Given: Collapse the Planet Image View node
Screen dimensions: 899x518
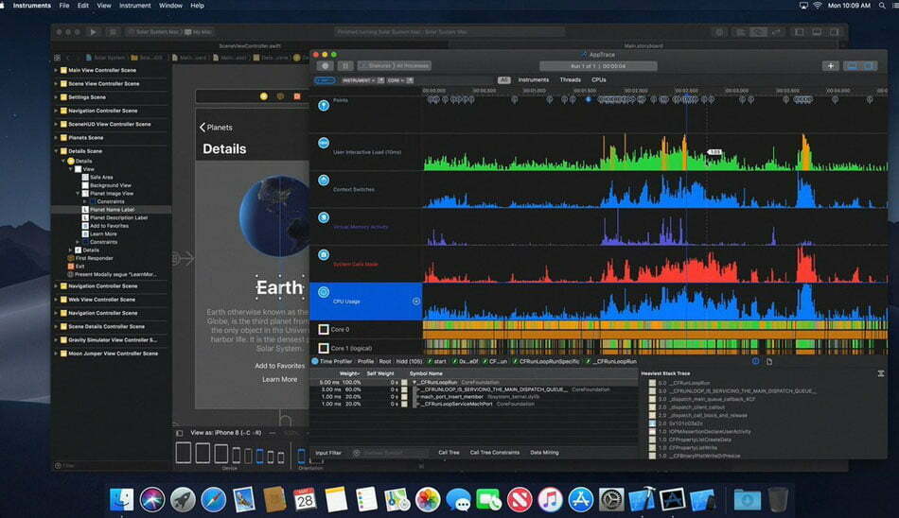Looking at the screenshot, I should click(x=78, y=194).
